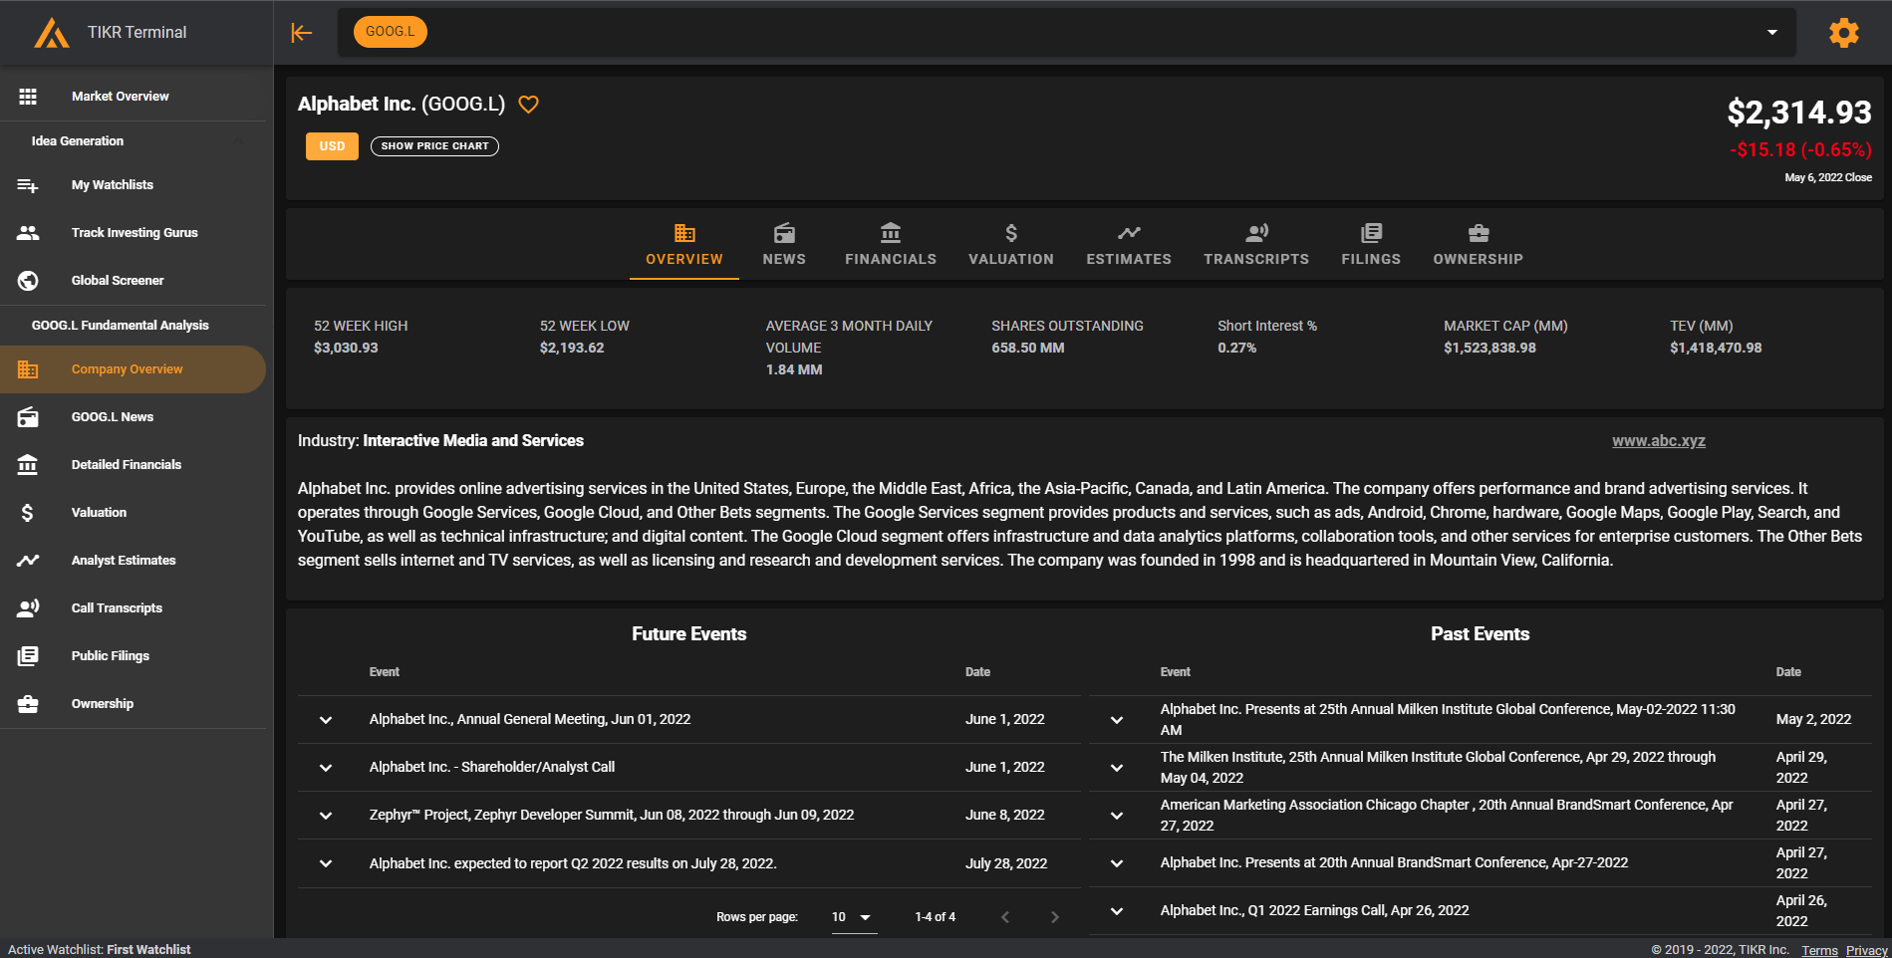The width and height of the screenshot is (1892, 958).
Task: Click the Short Interest value 0.27%
Action: click(1237, 348)
